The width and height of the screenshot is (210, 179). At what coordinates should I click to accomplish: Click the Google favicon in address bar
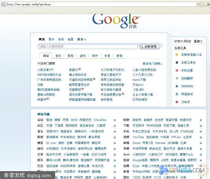point(3,4)
